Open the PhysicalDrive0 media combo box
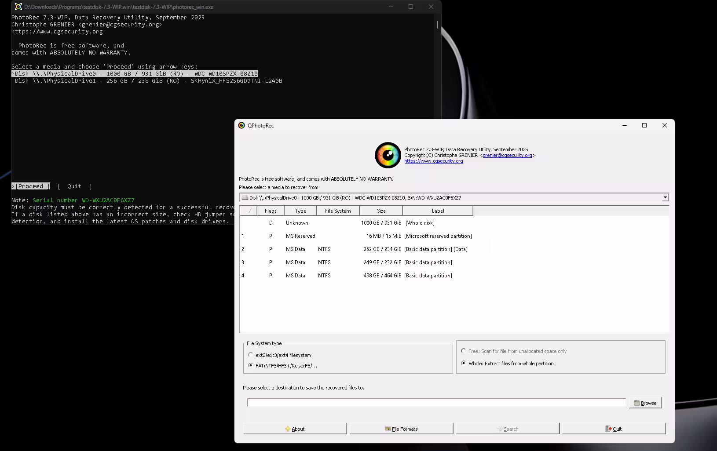 [454, 198]
